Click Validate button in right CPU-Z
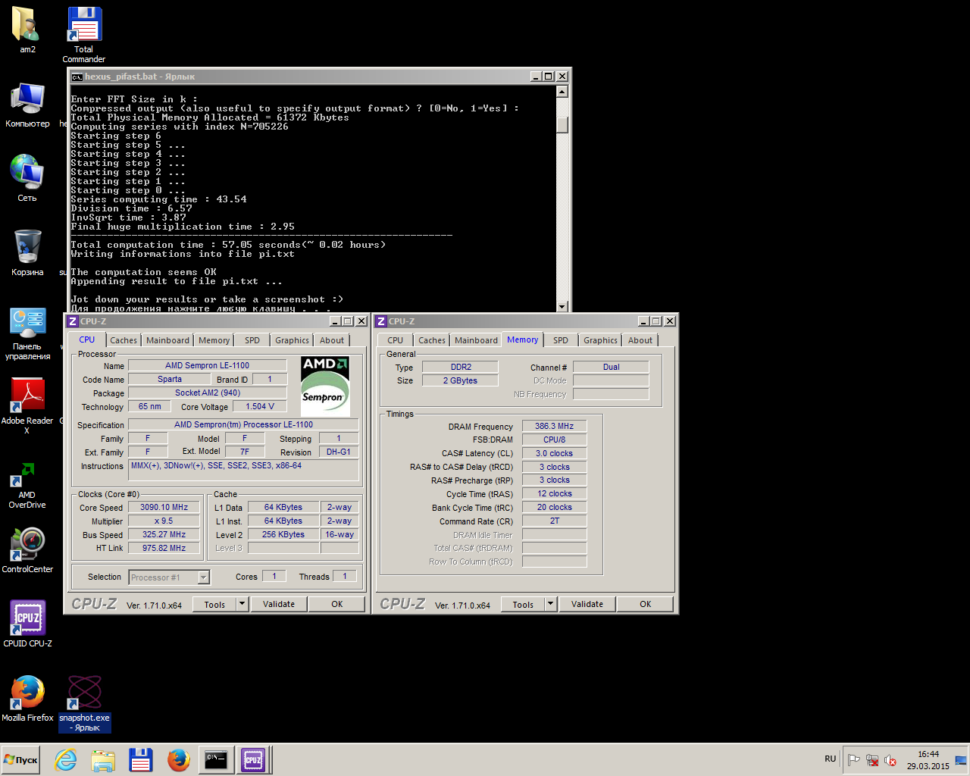Image resolution: width=970 pixels, height=776 pixels. [587, 604]
